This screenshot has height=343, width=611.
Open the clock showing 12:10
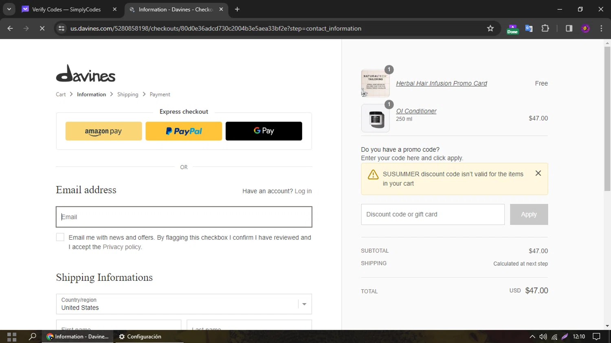(x=579, y=336)
